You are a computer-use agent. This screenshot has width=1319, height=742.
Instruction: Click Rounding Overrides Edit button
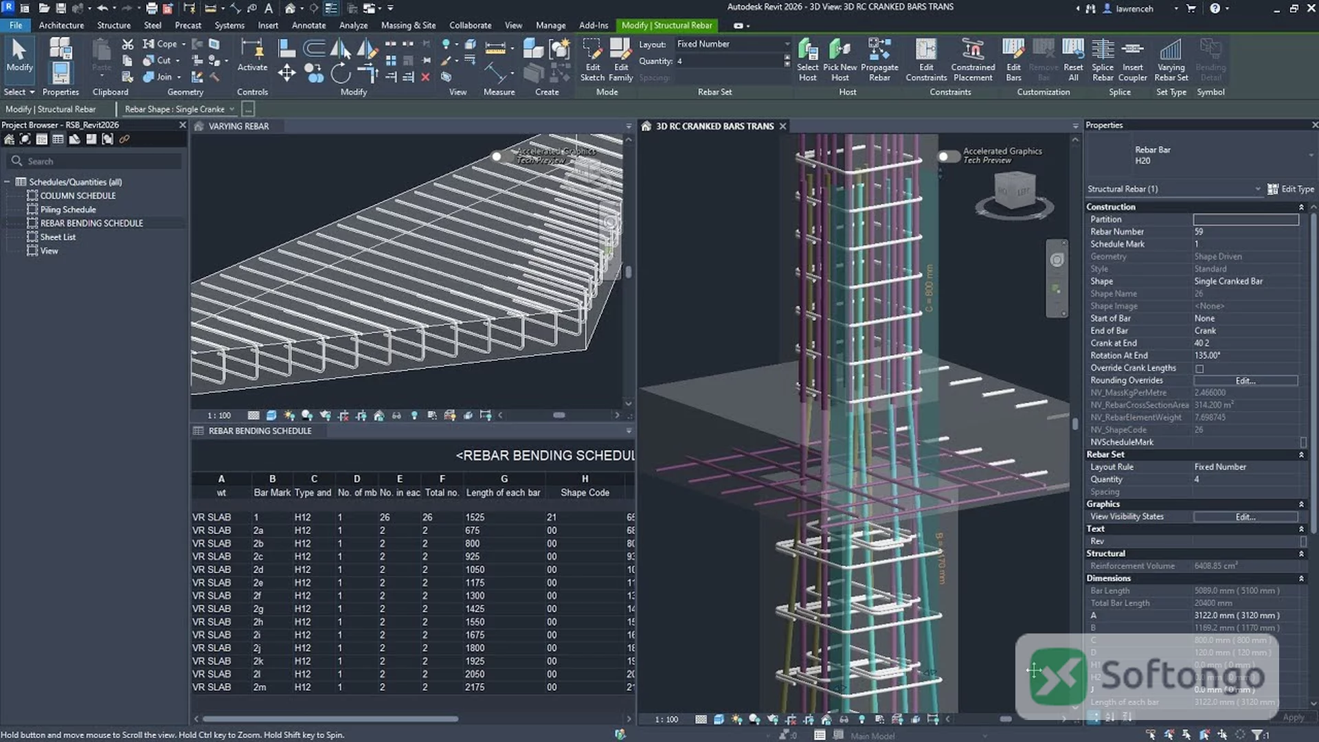coord(1245,381)
